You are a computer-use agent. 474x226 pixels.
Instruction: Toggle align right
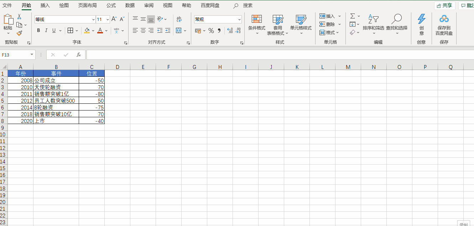[x=151, y=31]
